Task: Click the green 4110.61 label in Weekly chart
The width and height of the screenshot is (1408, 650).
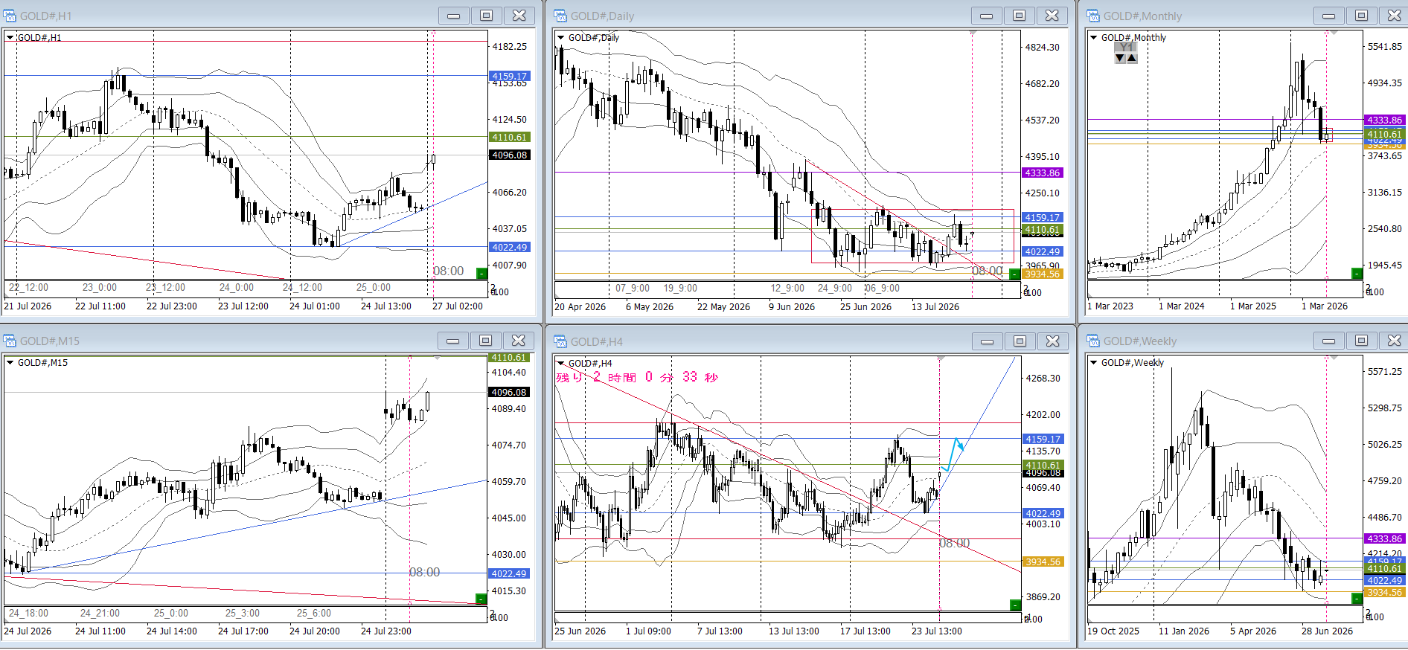Action: [1384, 569]
